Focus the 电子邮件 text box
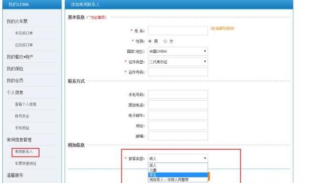 [x=178, y=115]
